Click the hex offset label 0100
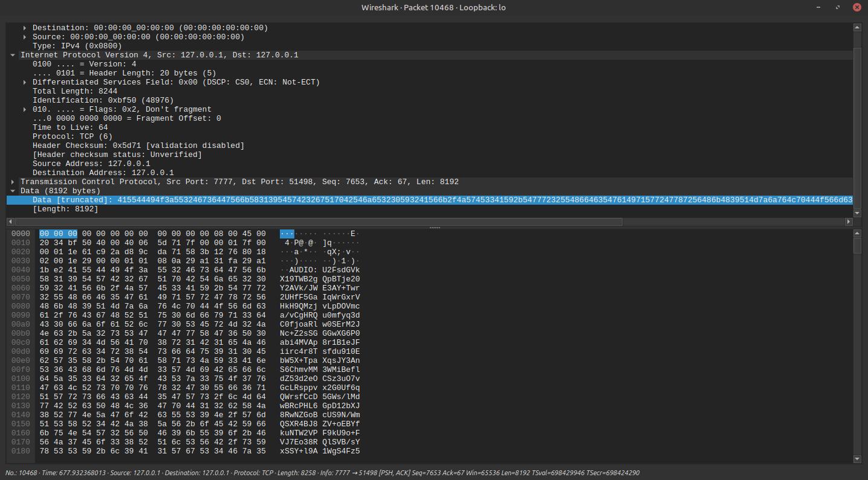Screen dimensions: 868x480 21,379
